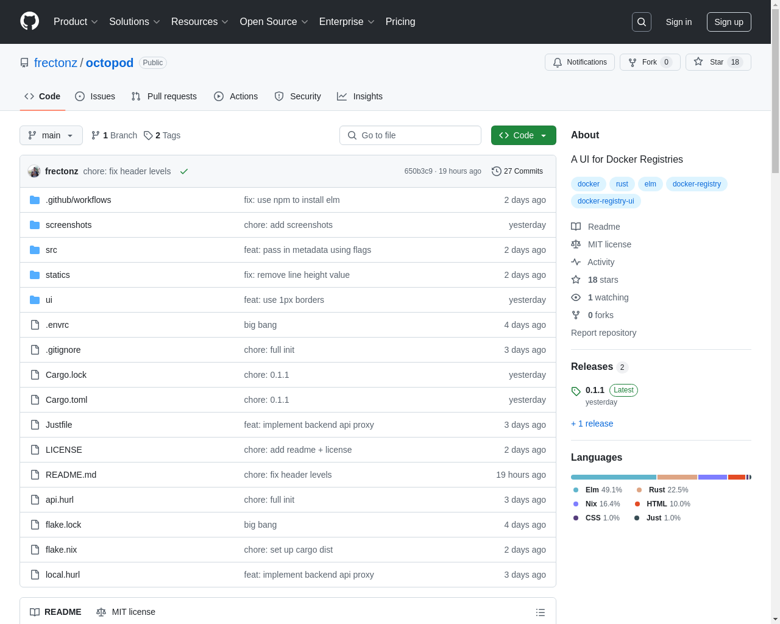Click the Sign in link
This screenshot has height=624, width=780.
[679, 22]
